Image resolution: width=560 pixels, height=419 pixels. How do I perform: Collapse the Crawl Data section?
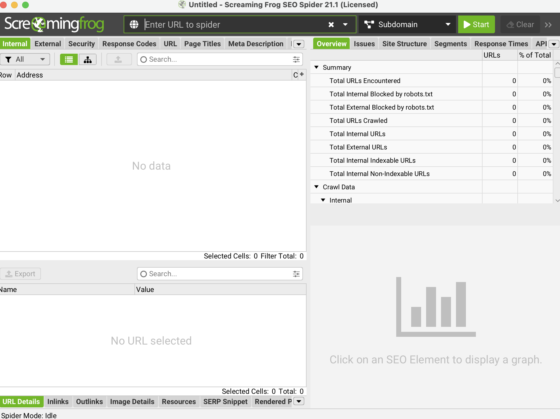(317, 187)
